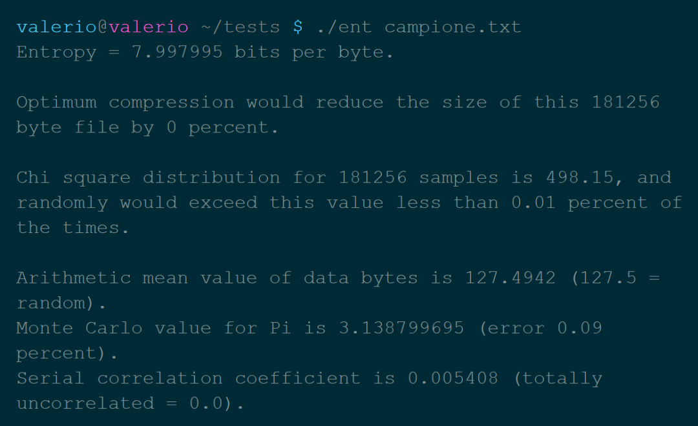Click the arithmetic mean value 127.4942
The height and width of the screenshot is (426, 698).
(510, 278)
